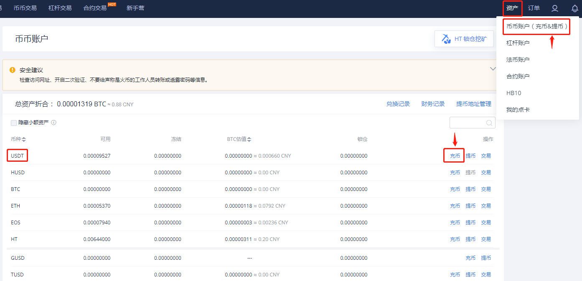Open 提币地址管理 link
The height and width of the screenshot is (281, 582).
pyautogui.click(x=474, y=104)
